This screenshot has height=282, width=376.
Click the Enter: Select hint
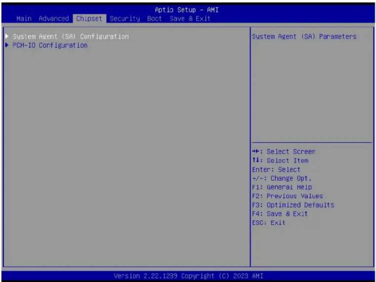coord(276,169)
